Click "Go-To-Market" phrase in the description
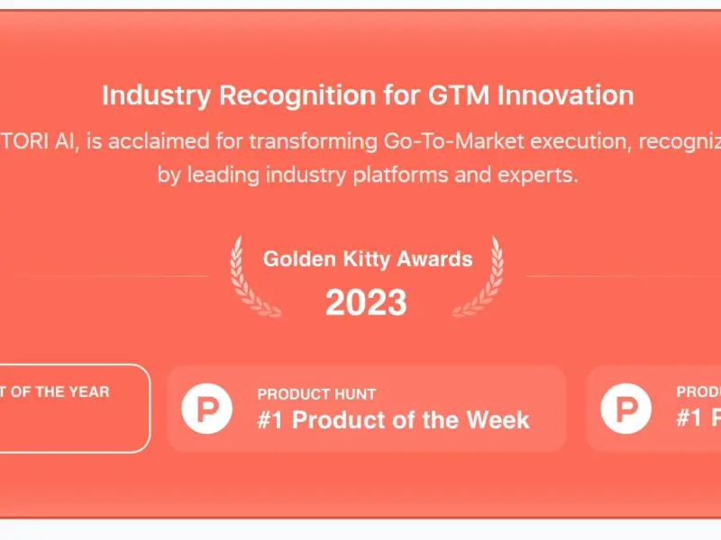721x540 pixels. coord(454,141)
